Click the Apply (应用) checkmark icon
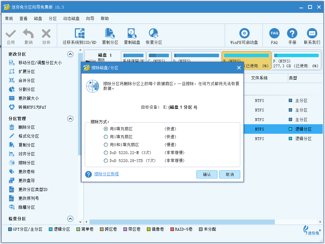This screenshot has width=325, height=244. point(10,34)
